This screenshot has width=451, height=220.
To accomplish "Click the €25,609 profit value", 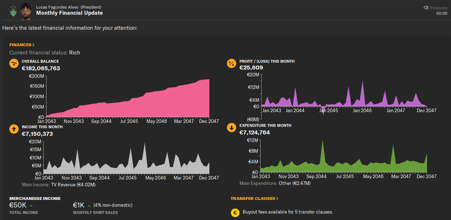I will click(251, 68).
